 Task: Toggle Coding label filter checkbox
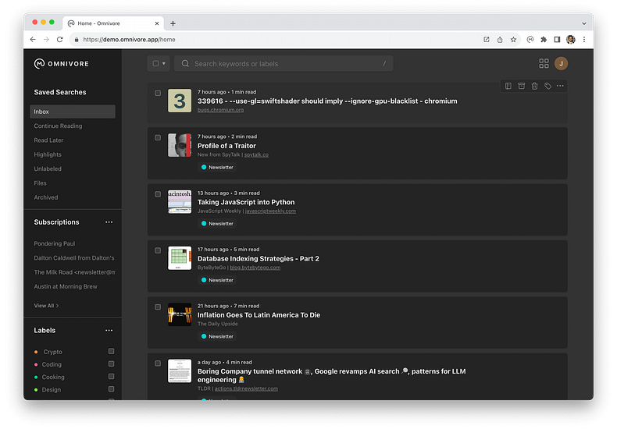point(112,363)
